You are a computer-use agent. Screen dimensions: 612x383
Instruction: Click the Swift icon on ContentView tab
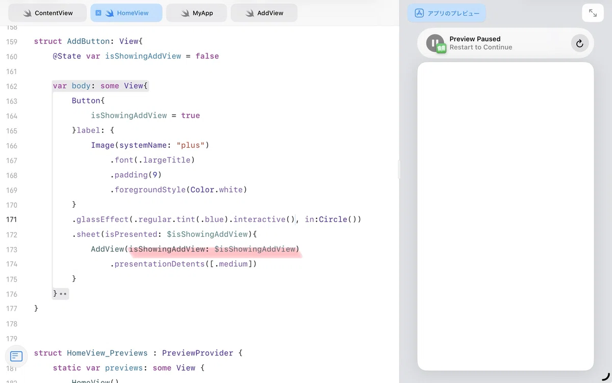click(27, 13)
